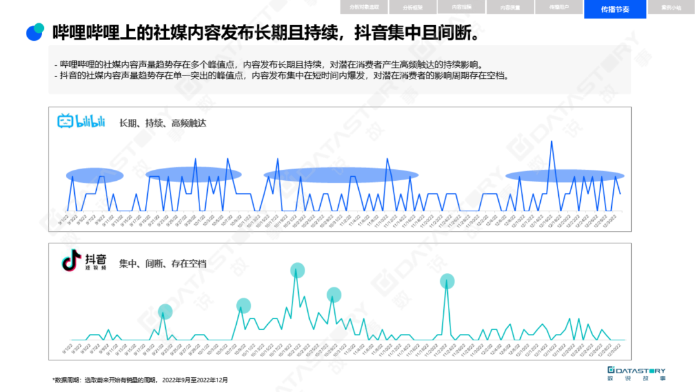Screen dimensions: 697x392
Task: Click the bullet line starting 哔哩哔哩的社媒内容声量趋势
Action: [x=269, y=65]
